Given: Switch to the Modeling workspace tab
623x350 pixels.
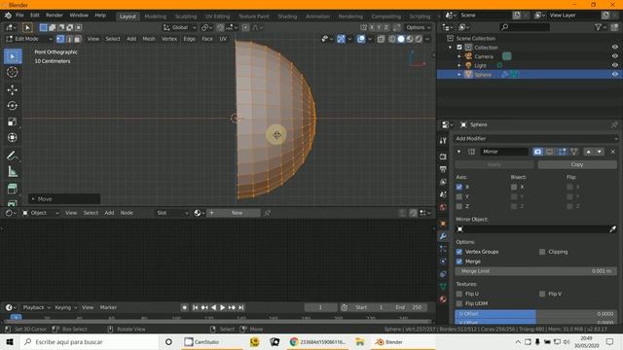Looking at the screenshot, I should click(156, 17).
